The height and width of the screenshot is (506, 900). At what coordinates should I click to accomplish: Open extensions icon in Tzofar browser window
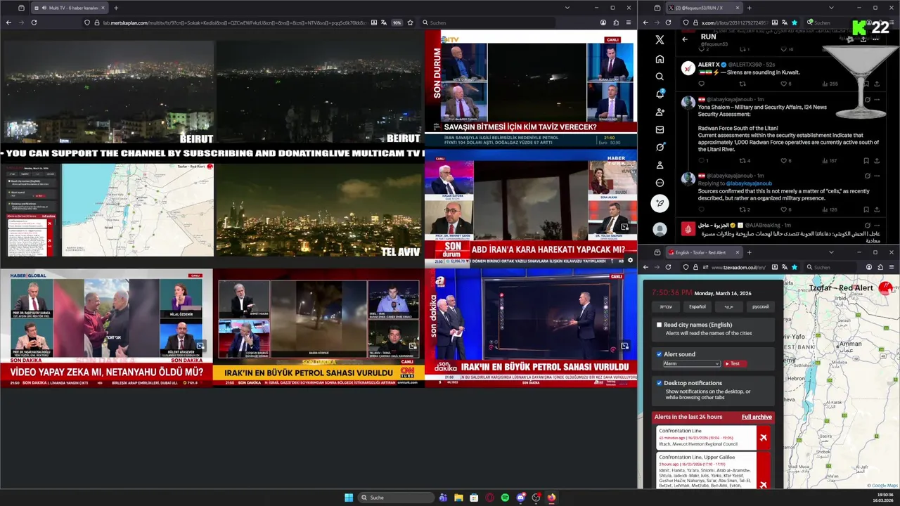coord(881,267)
